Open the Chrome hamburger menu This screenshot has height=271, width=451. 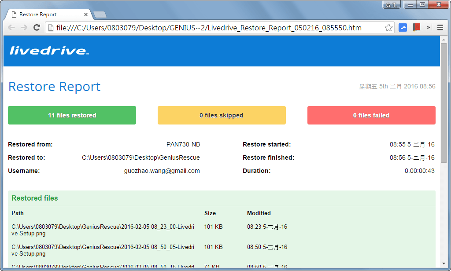(440, 28)
